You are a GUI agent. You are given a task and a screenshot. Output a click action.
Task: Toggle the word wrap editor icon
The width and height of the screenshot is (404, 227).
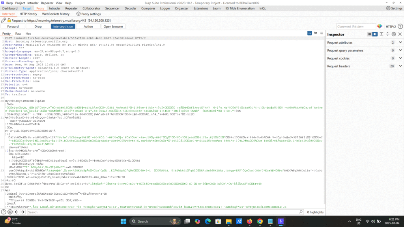coord(309,33)
